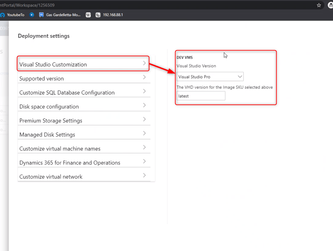Open the blue play-button bookmark icon
333x251 pixels.
tap(32, 15)
